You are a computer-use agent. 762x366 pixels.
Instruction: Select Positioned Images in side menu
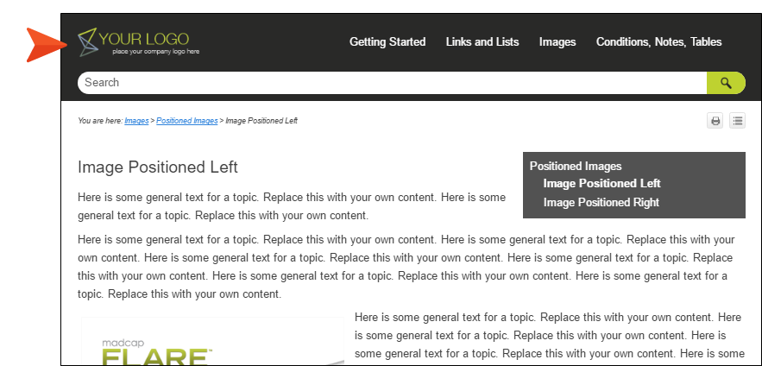pyautogui.click(x=576, y=167)
